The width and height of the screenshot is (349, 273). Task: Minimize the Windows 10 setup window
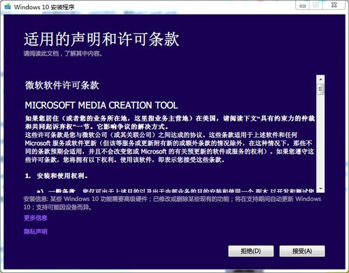tap(303, 6)
